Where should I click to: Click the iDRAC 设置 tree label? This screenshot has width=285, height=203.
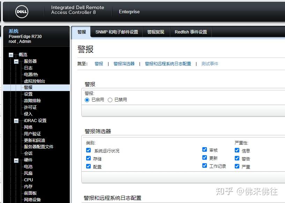coord(35,121)
